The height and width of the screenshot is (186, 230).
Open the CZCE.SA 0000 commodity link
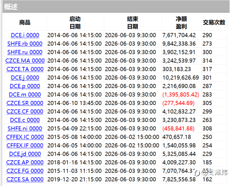pos(25,179)
